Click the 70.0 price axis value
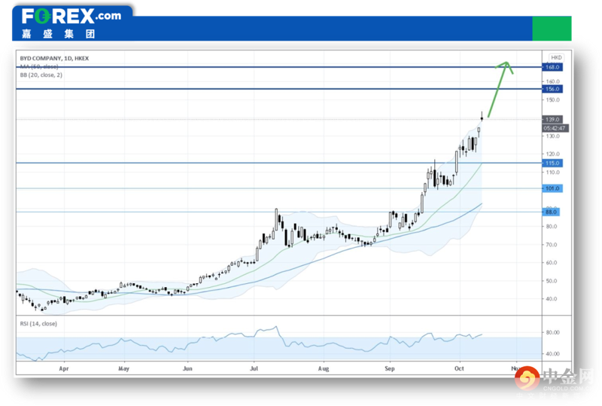602x406 pixels. (552, 245)
